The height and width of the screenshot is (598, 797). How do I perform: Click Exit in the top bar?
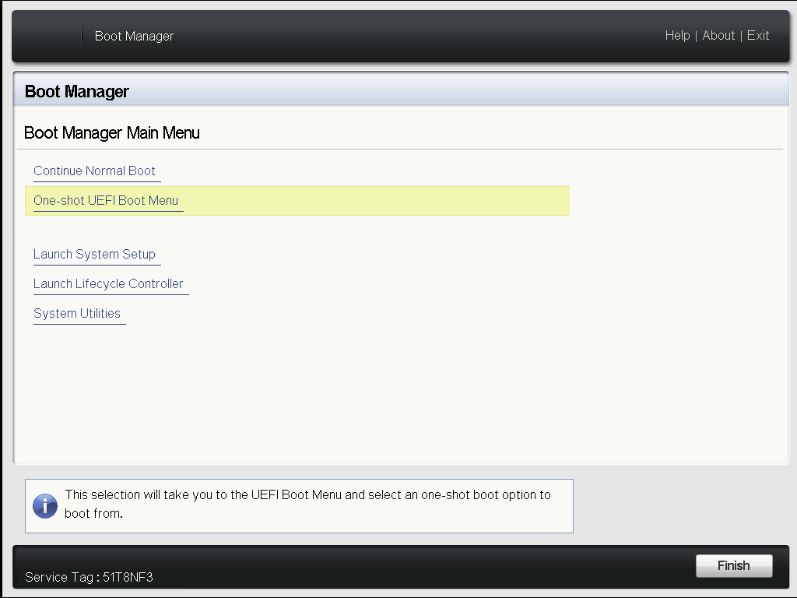(757, 36)
